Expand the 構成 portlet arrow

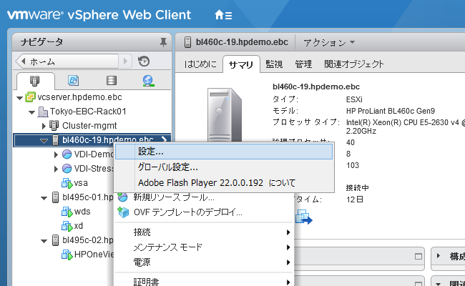[x=439, y=255]
